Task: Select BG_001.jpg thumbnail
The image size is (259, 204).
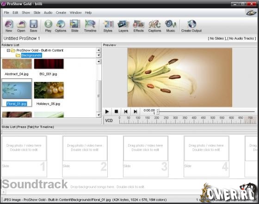Action: [49, 64]
